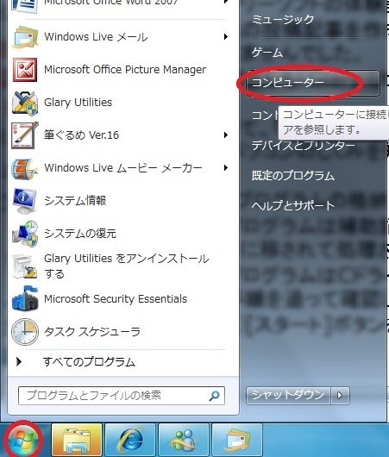Expand すべてのプログラム arrow
389x457 pixels.
click(19, 361)
